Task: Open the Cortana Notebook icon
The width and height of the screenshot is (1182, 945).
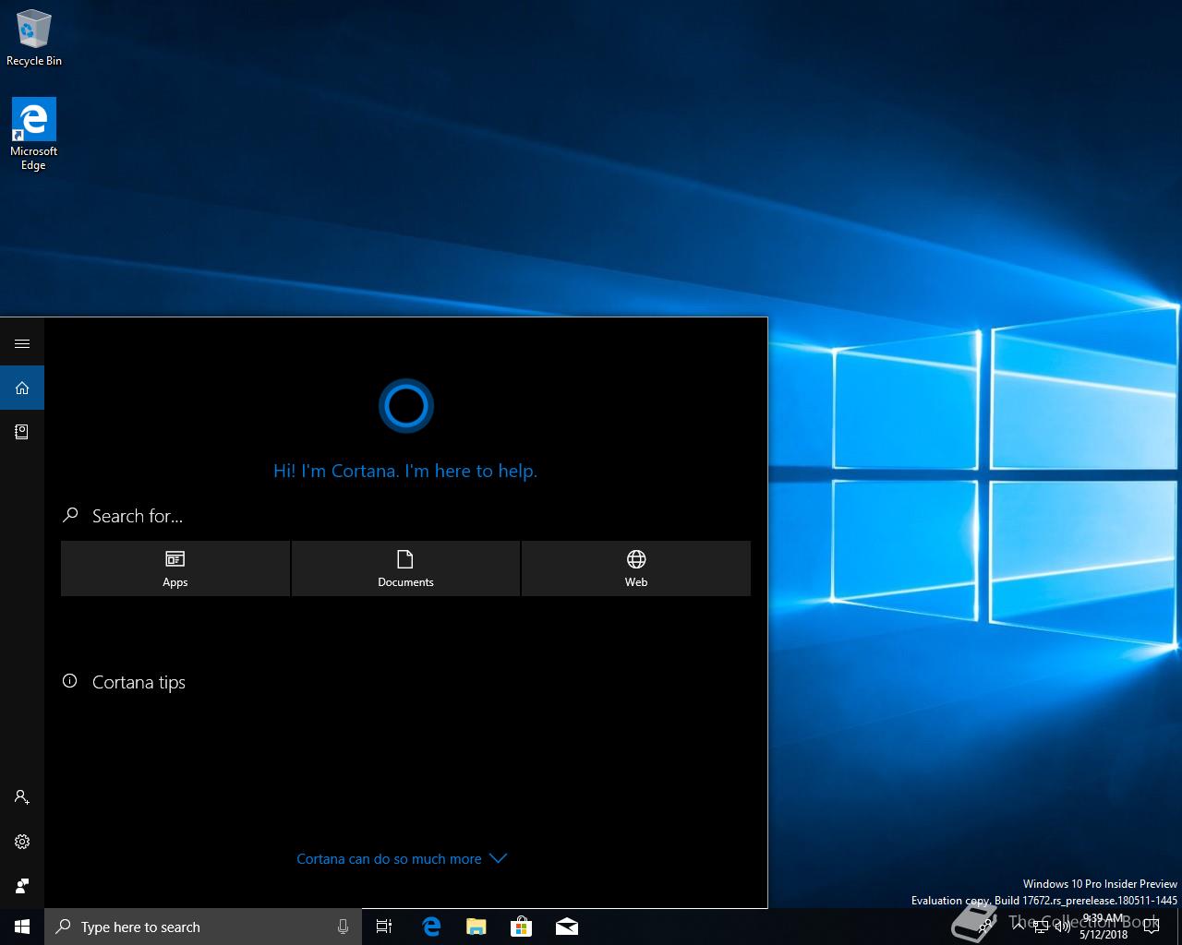Action: [x=22, y=432]
